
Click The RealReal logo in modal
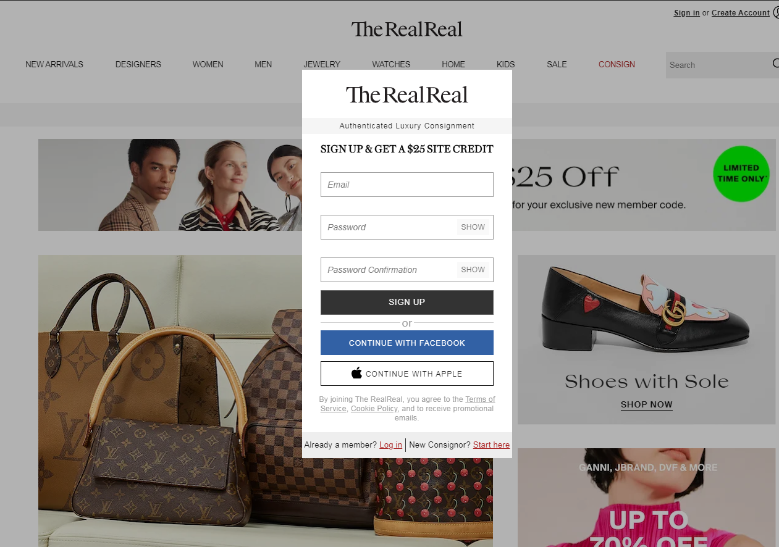406,94
